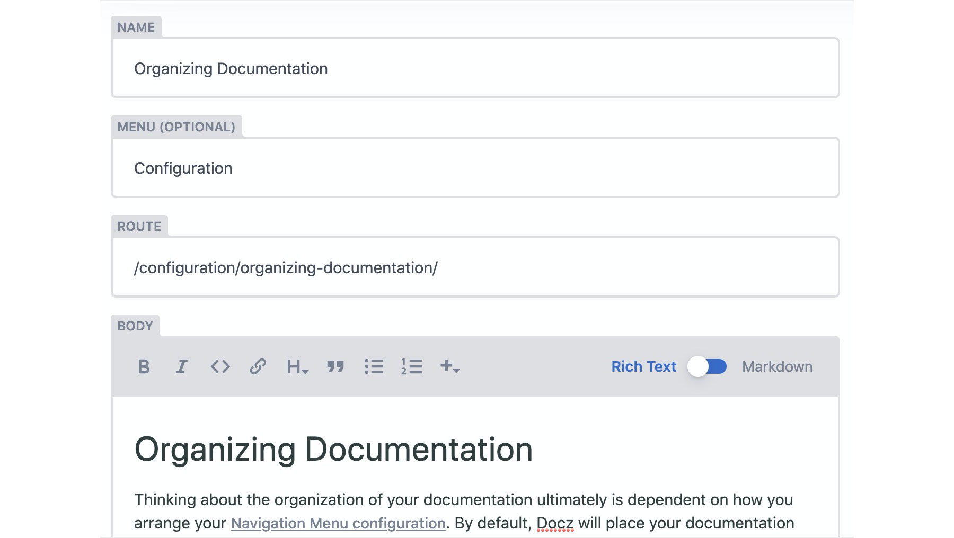Screen dimensions: 954x538
Task: Insert a blockquote with quote icon
Action: (335, 366)
